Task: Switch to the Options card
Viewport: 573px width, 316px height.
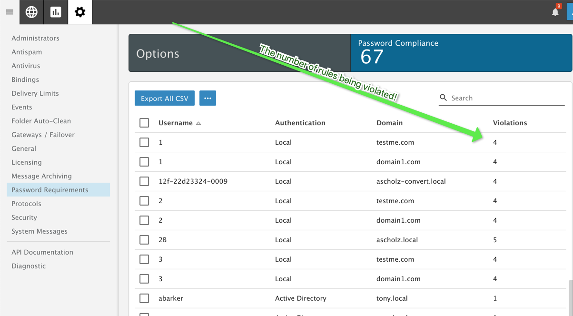Action: [x=239, y=53]
